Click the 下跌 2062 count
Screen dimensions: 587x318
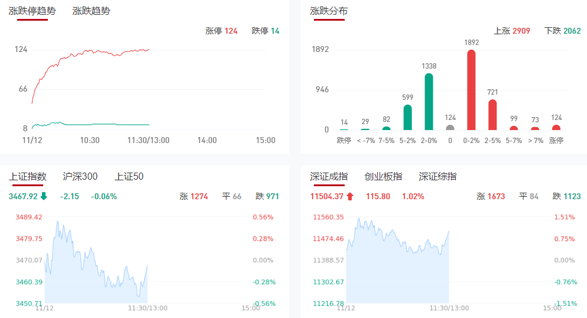(562, 31)
